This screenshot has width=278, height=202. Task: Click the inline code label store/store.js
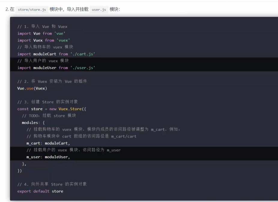pyautogui.click(x=32, y=10)
